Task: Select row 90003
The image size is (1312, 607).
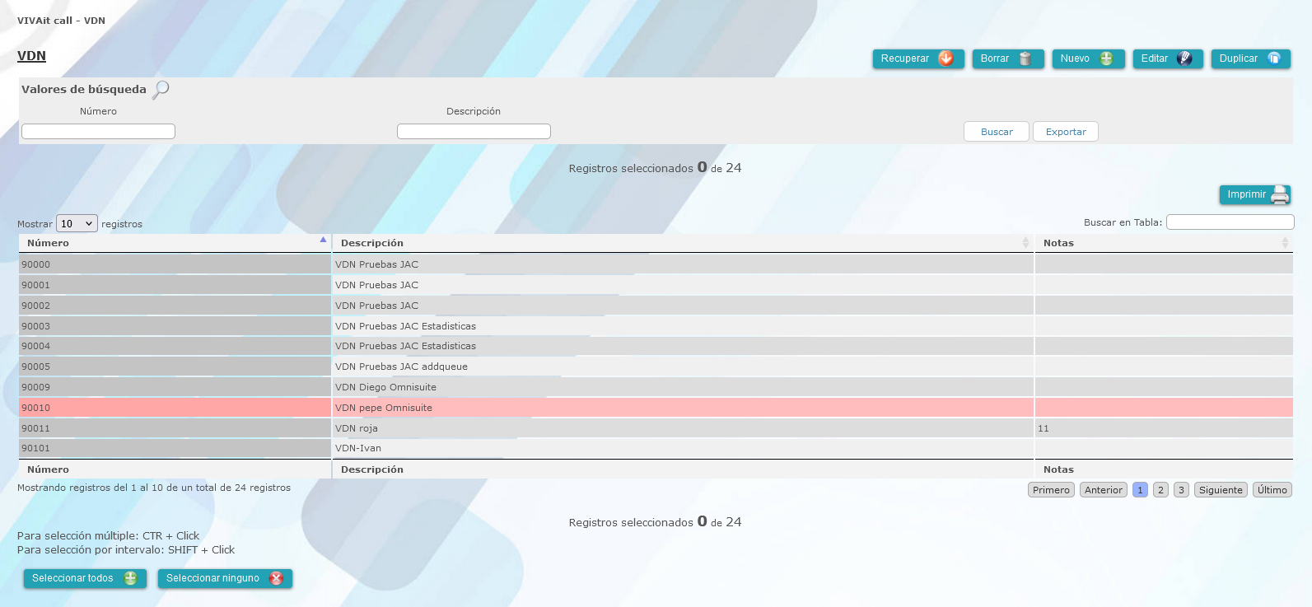Action: point(656,326)
